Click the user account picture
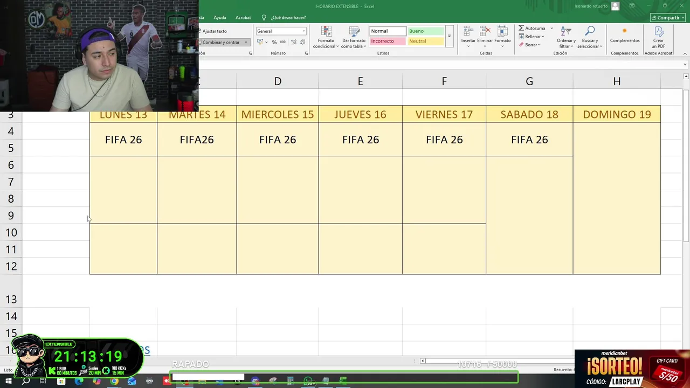Viewport: 690px width, 388px height. pyautogui.click(x=615, y=6)
